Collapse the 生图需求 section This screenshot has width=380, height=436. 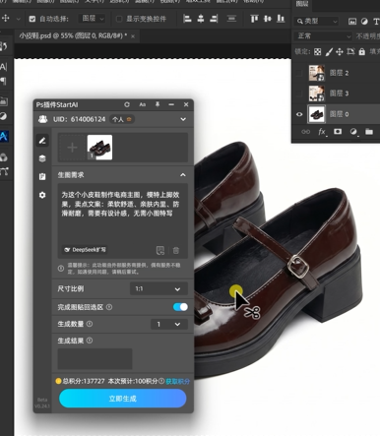[183, 175]
